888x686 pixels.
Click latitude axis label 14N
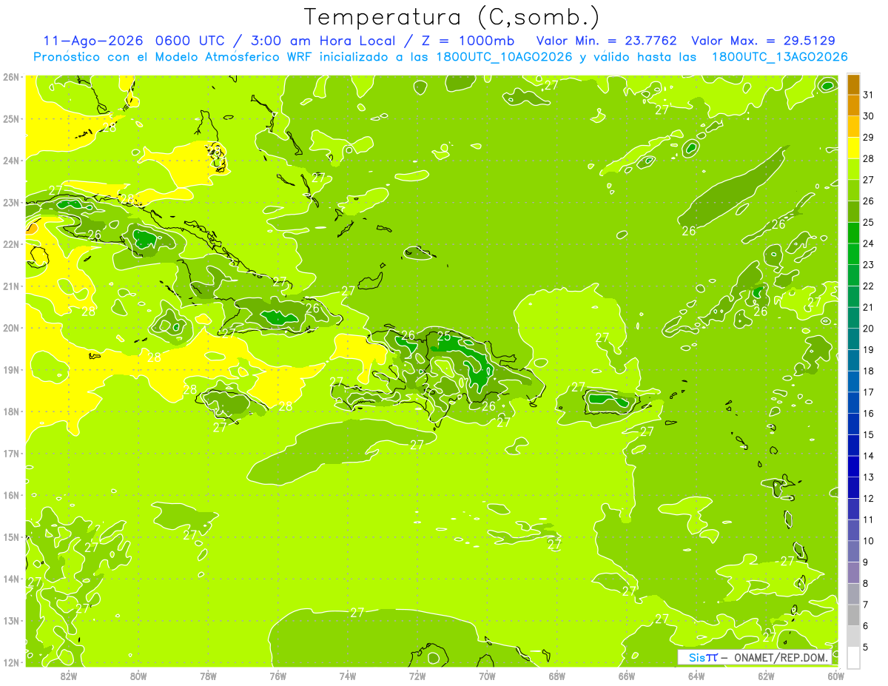[10, 579]
